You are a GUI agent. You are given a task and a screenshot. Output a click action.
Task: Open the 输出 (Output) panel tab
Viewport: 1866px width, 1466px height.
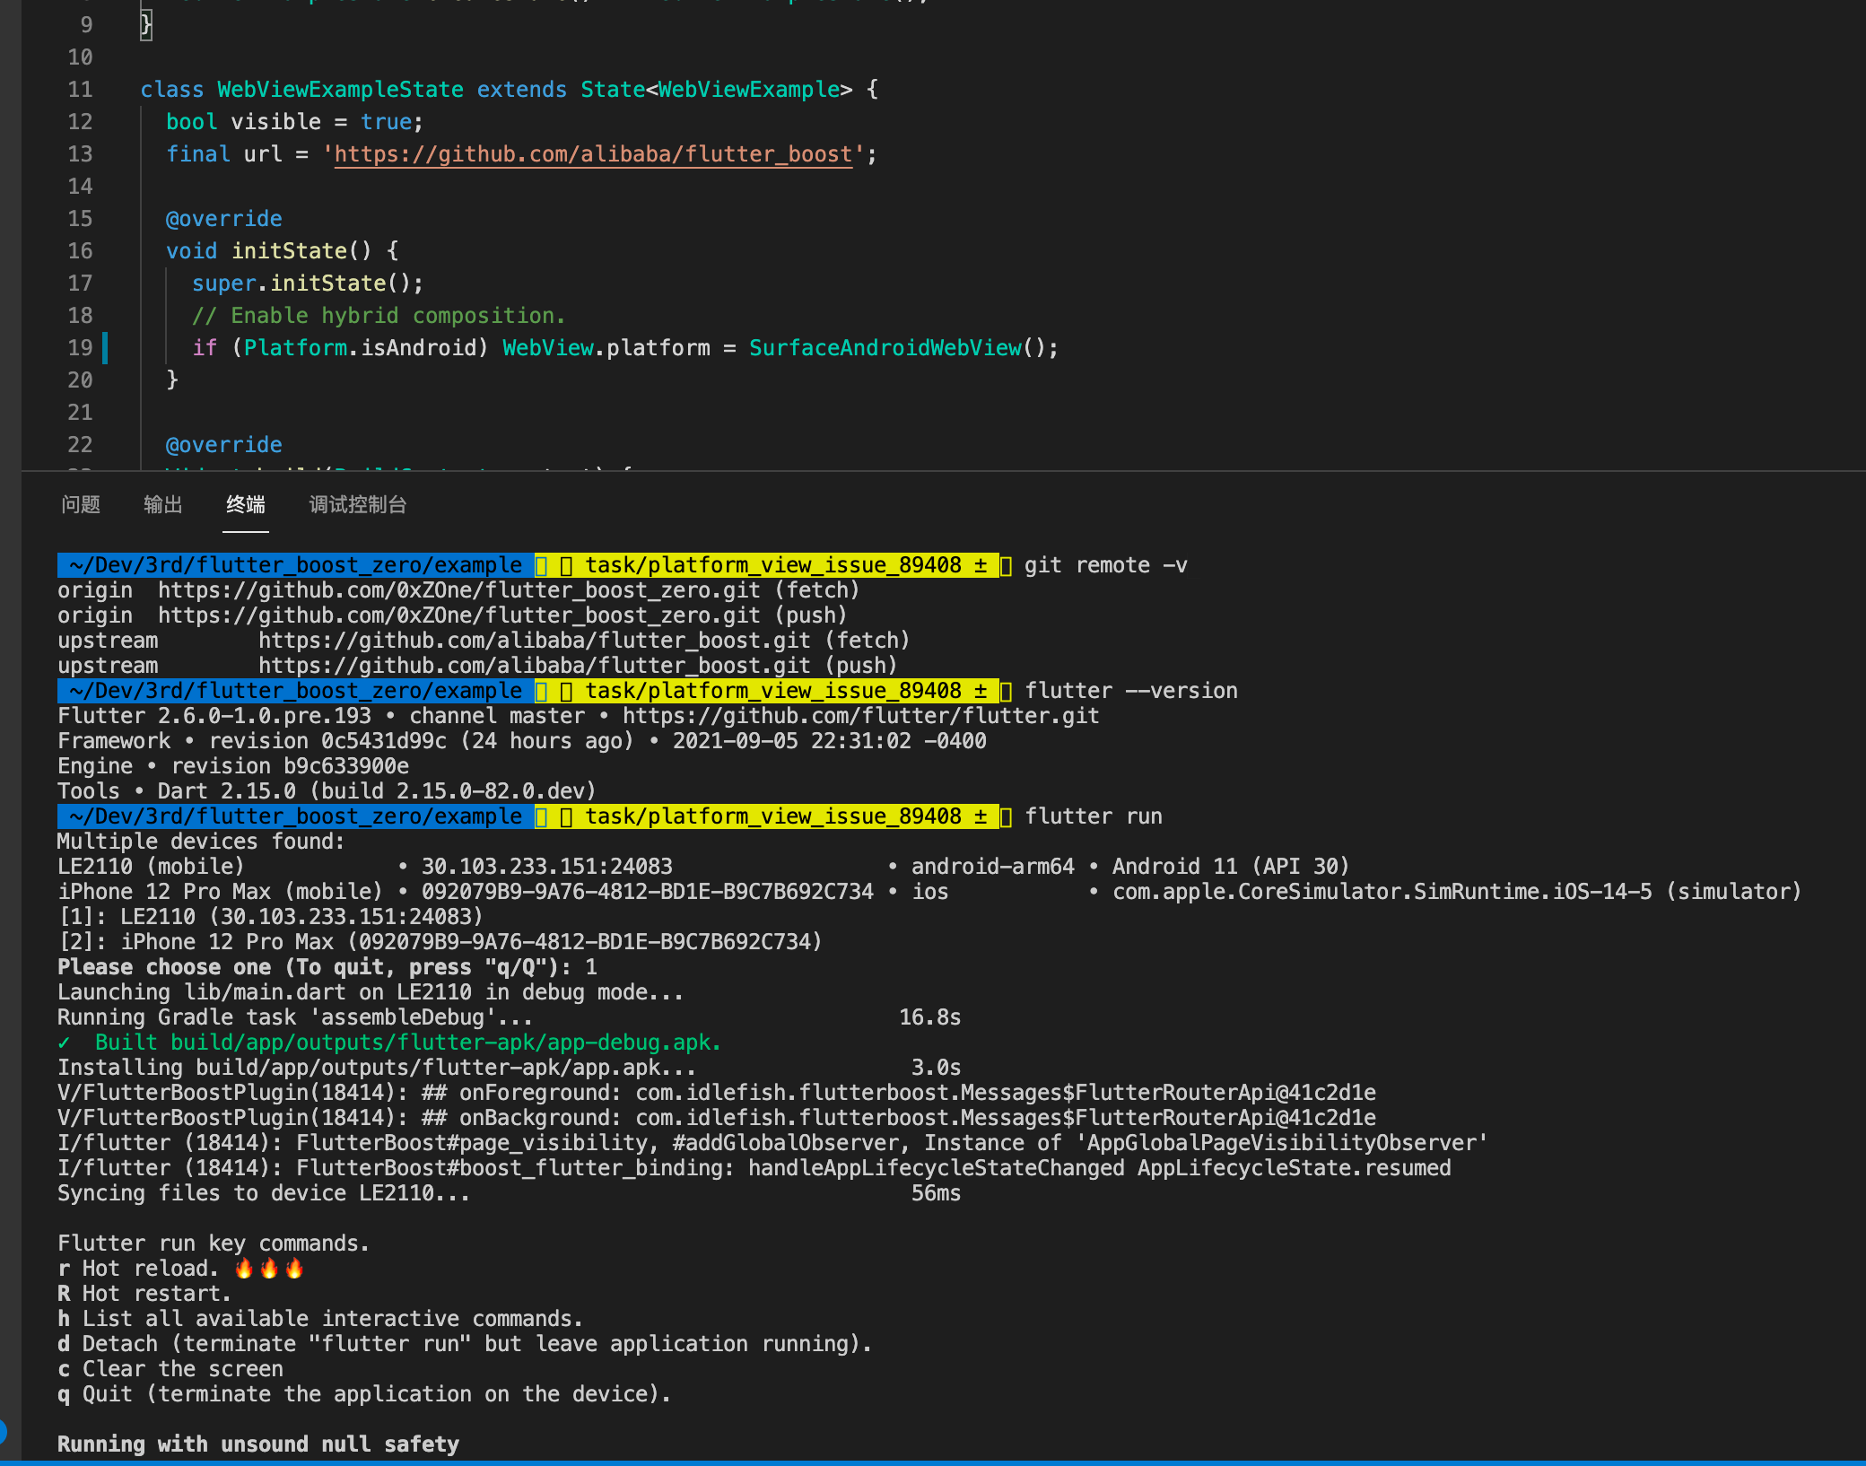(x=162, y=504)
